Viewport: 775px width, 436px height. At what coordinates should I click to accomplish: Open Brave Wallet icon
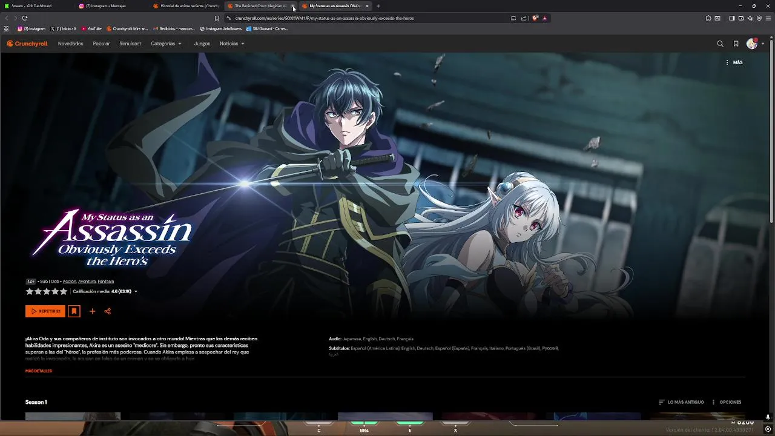coord(741,18)
